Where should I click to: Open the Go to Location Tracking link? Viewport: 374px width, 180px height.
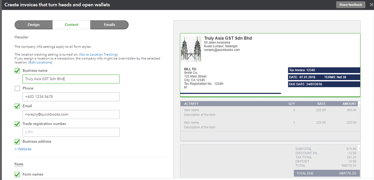tap(98, 54)
